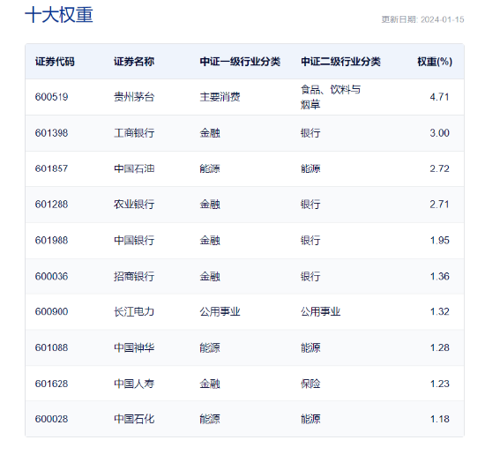The image size is (485, 455).
Task: Click the 中证一级行业分类 column header
Action: click(240, 62)
